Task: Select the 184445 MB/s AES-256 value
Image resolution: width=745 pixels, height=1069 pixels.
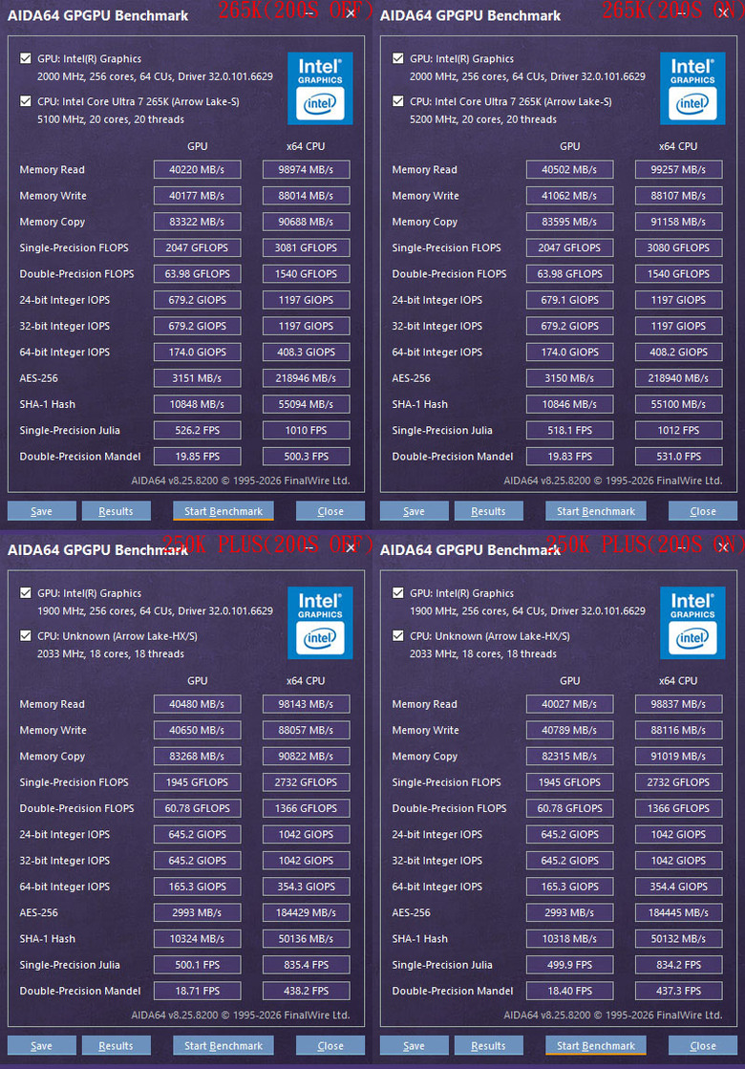Action: point(679,912)
